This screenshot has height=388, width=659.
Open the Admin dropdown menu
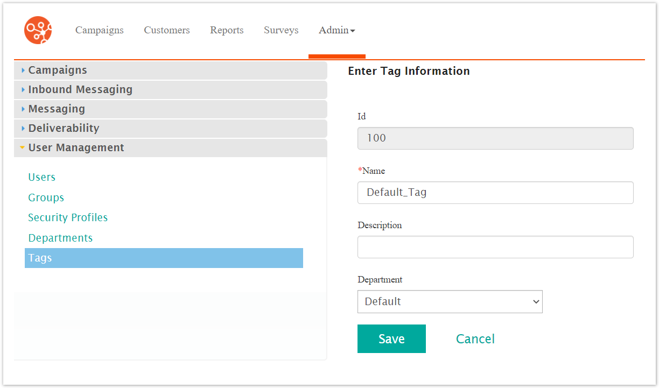[336, 30]
